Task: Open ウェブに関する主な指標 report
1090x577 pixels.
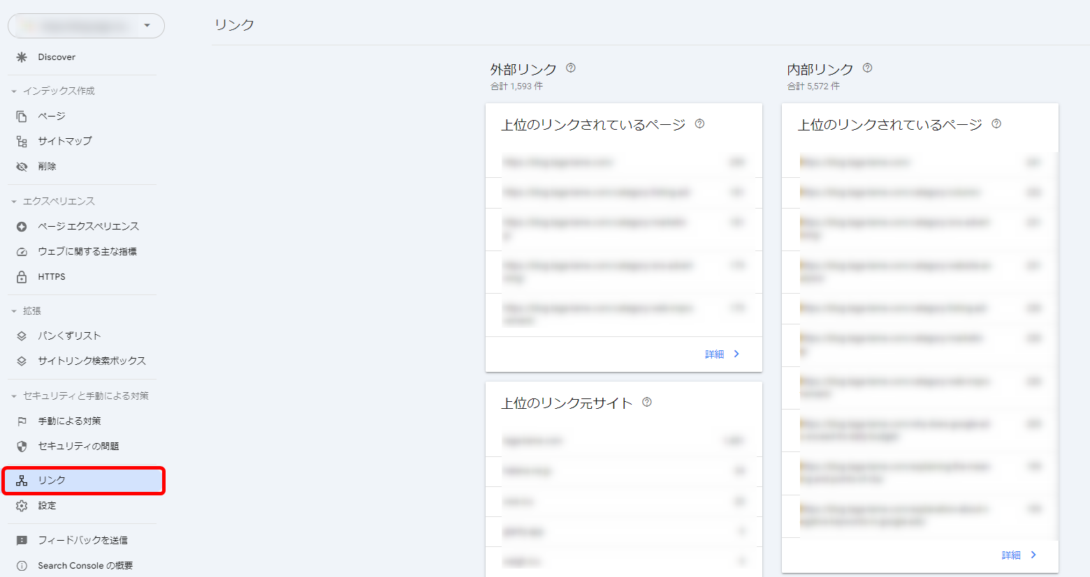Action: point(87,252)
